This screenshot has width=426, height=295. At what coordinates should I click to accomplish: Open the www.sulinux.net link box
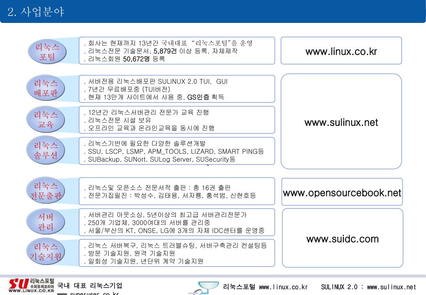(341, 121)
